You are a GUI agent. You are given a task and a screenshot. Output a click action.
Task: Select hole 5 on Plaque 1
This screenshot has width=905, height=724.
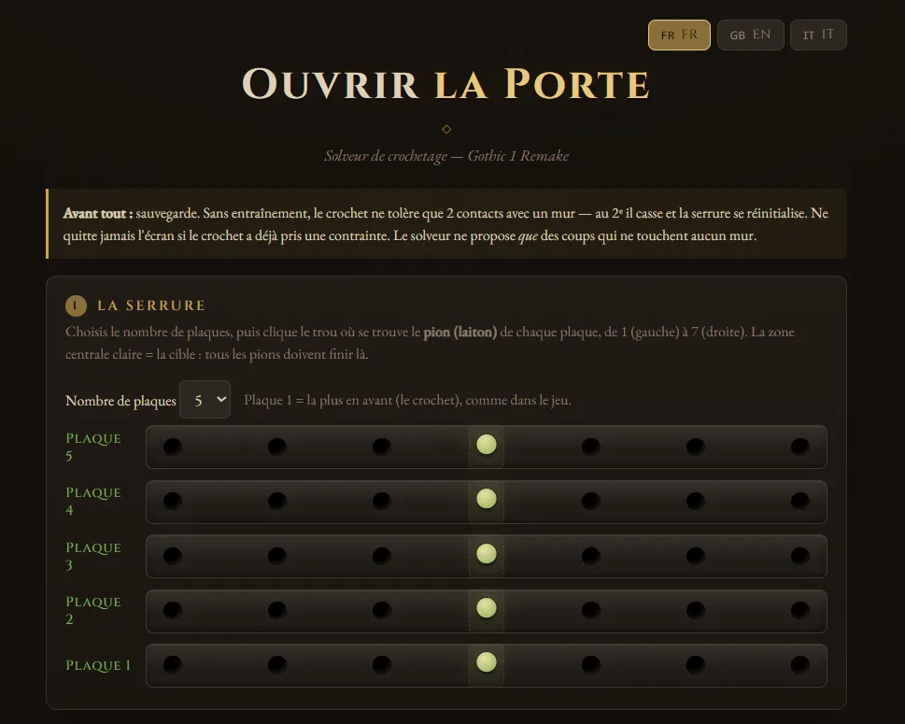(591, 664)
